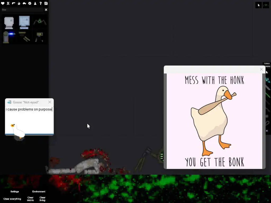Open the question mark Misc category
This screenshot has width=271, height=203.
[x=40, y=3]
